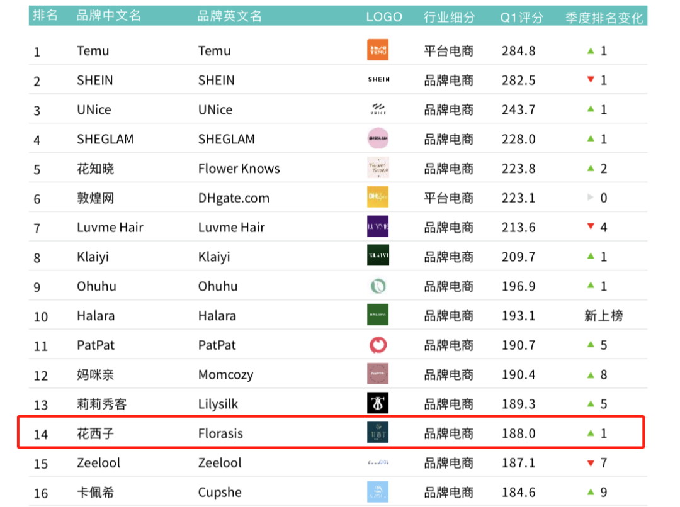Screen dimensions: 680x507
Task: Click the dark green Klaiyi logo
Action: 378,256
